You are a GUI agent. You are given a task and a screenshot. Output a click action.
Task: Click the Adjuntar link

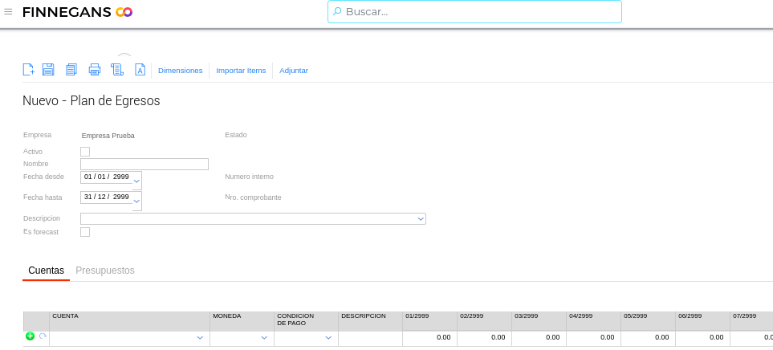pos(294,71)
